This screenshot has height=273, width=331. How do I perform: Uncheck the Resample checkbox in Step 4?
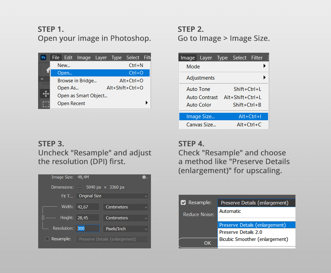coord(183,202)
